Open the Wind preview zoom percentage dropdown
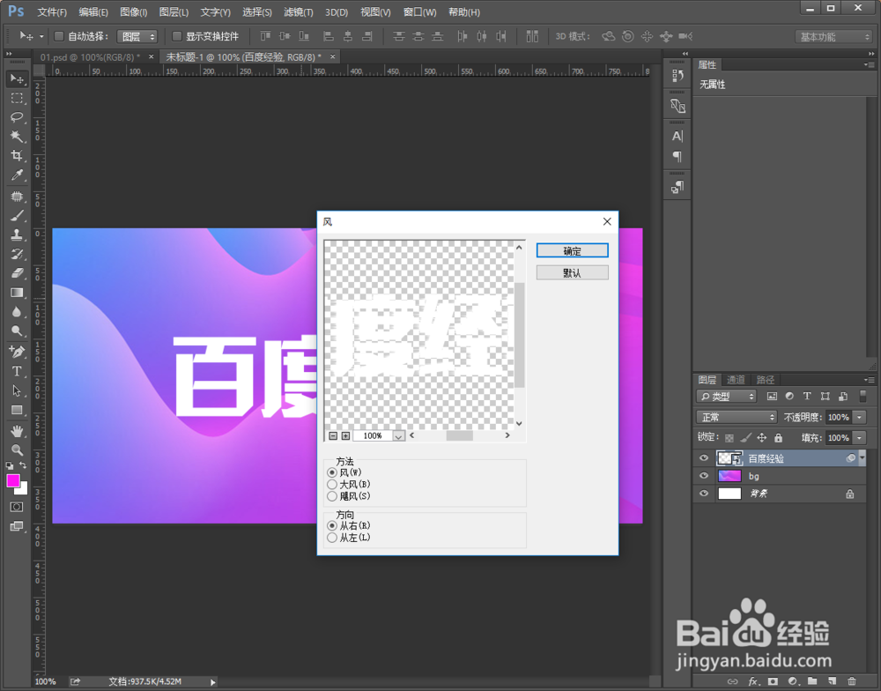Screen dimensions: 881x691 pyautogui.click(x=398, y=436)
